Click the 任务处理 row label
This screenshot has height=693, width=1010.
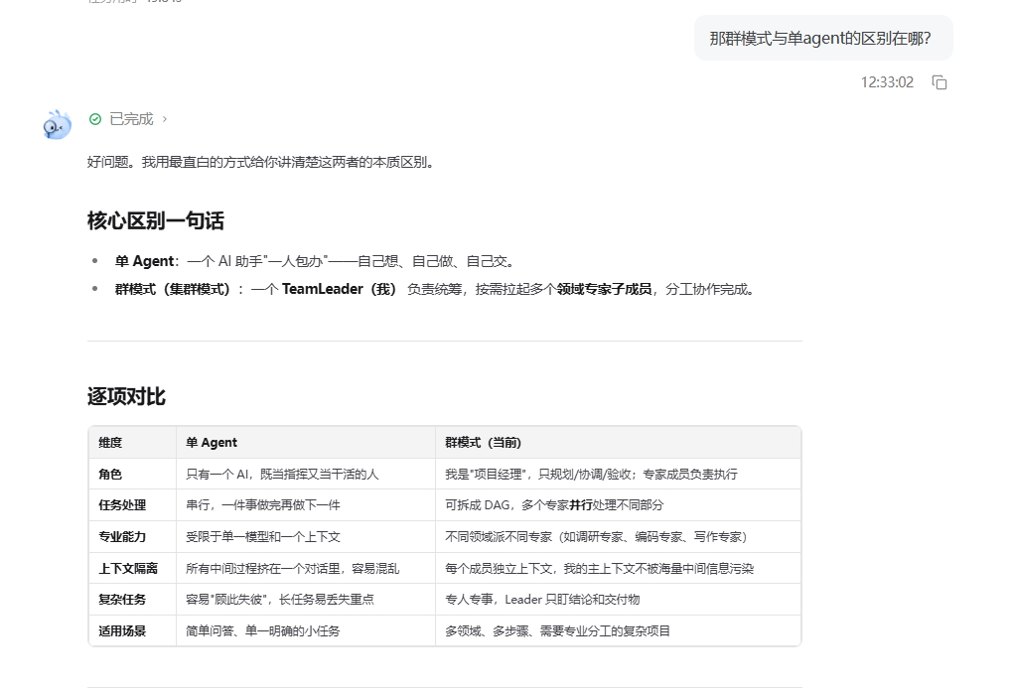(x=122, y=505)
